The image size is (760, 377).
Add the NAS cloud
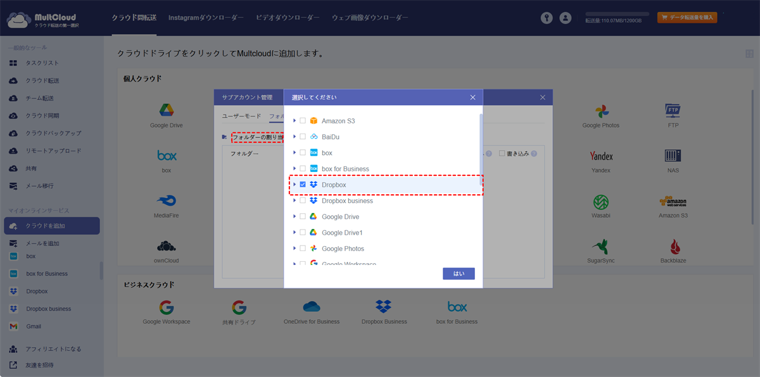pyautogui.click(x=673, y=161)
